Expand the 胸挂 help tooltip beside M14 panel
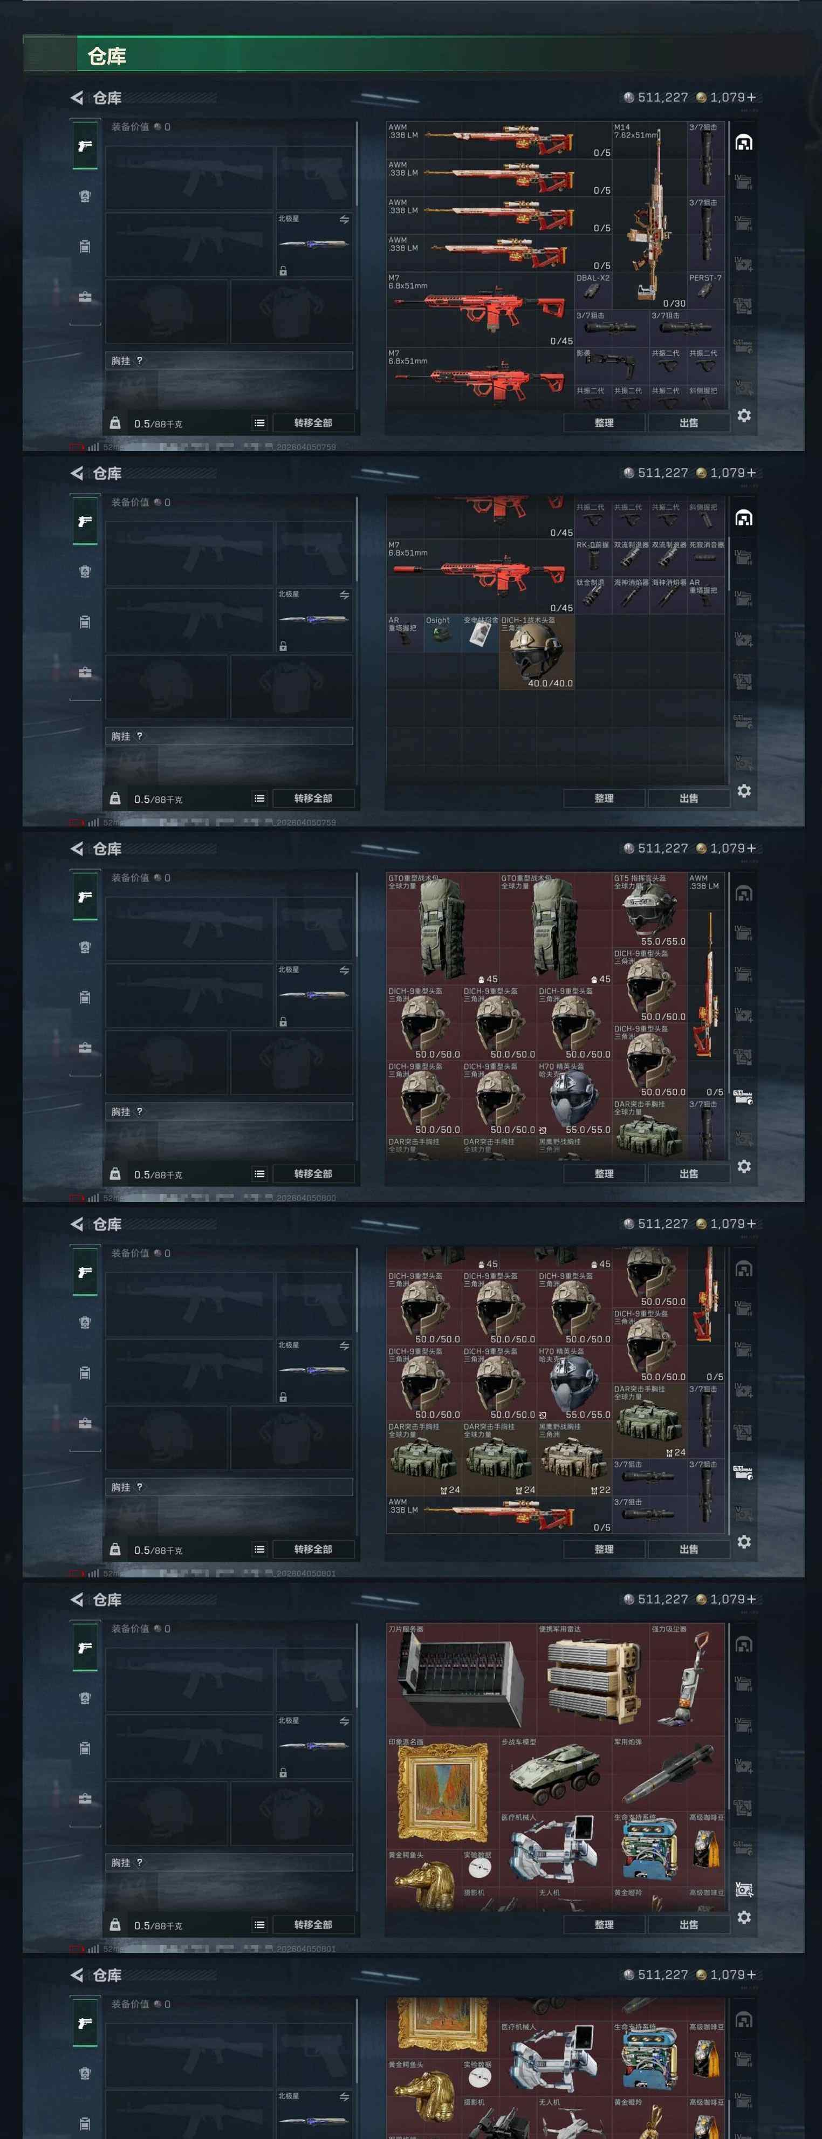Image resolution: width=822 pixels, height=2139 pixels. tap(140, 360)
